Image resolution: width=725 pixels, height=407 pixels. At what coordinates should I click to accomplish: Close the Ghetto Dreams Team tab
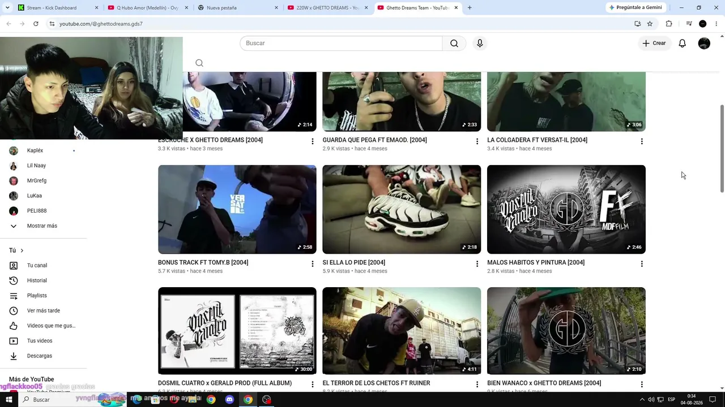456,8
